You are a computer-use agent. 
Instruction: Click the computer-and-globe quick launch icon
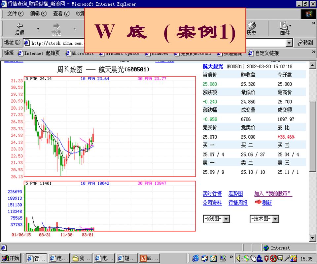[223, 258]
